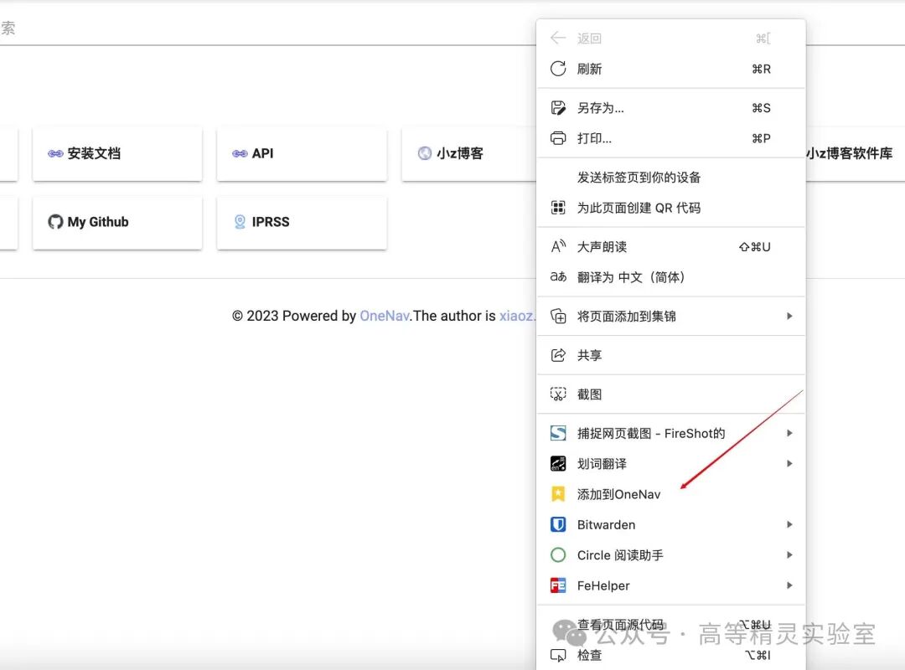Expand the Circle 阅读助手 submenu arrow
The height and width of the screenshot is (670, 905).
coord(789,555)
